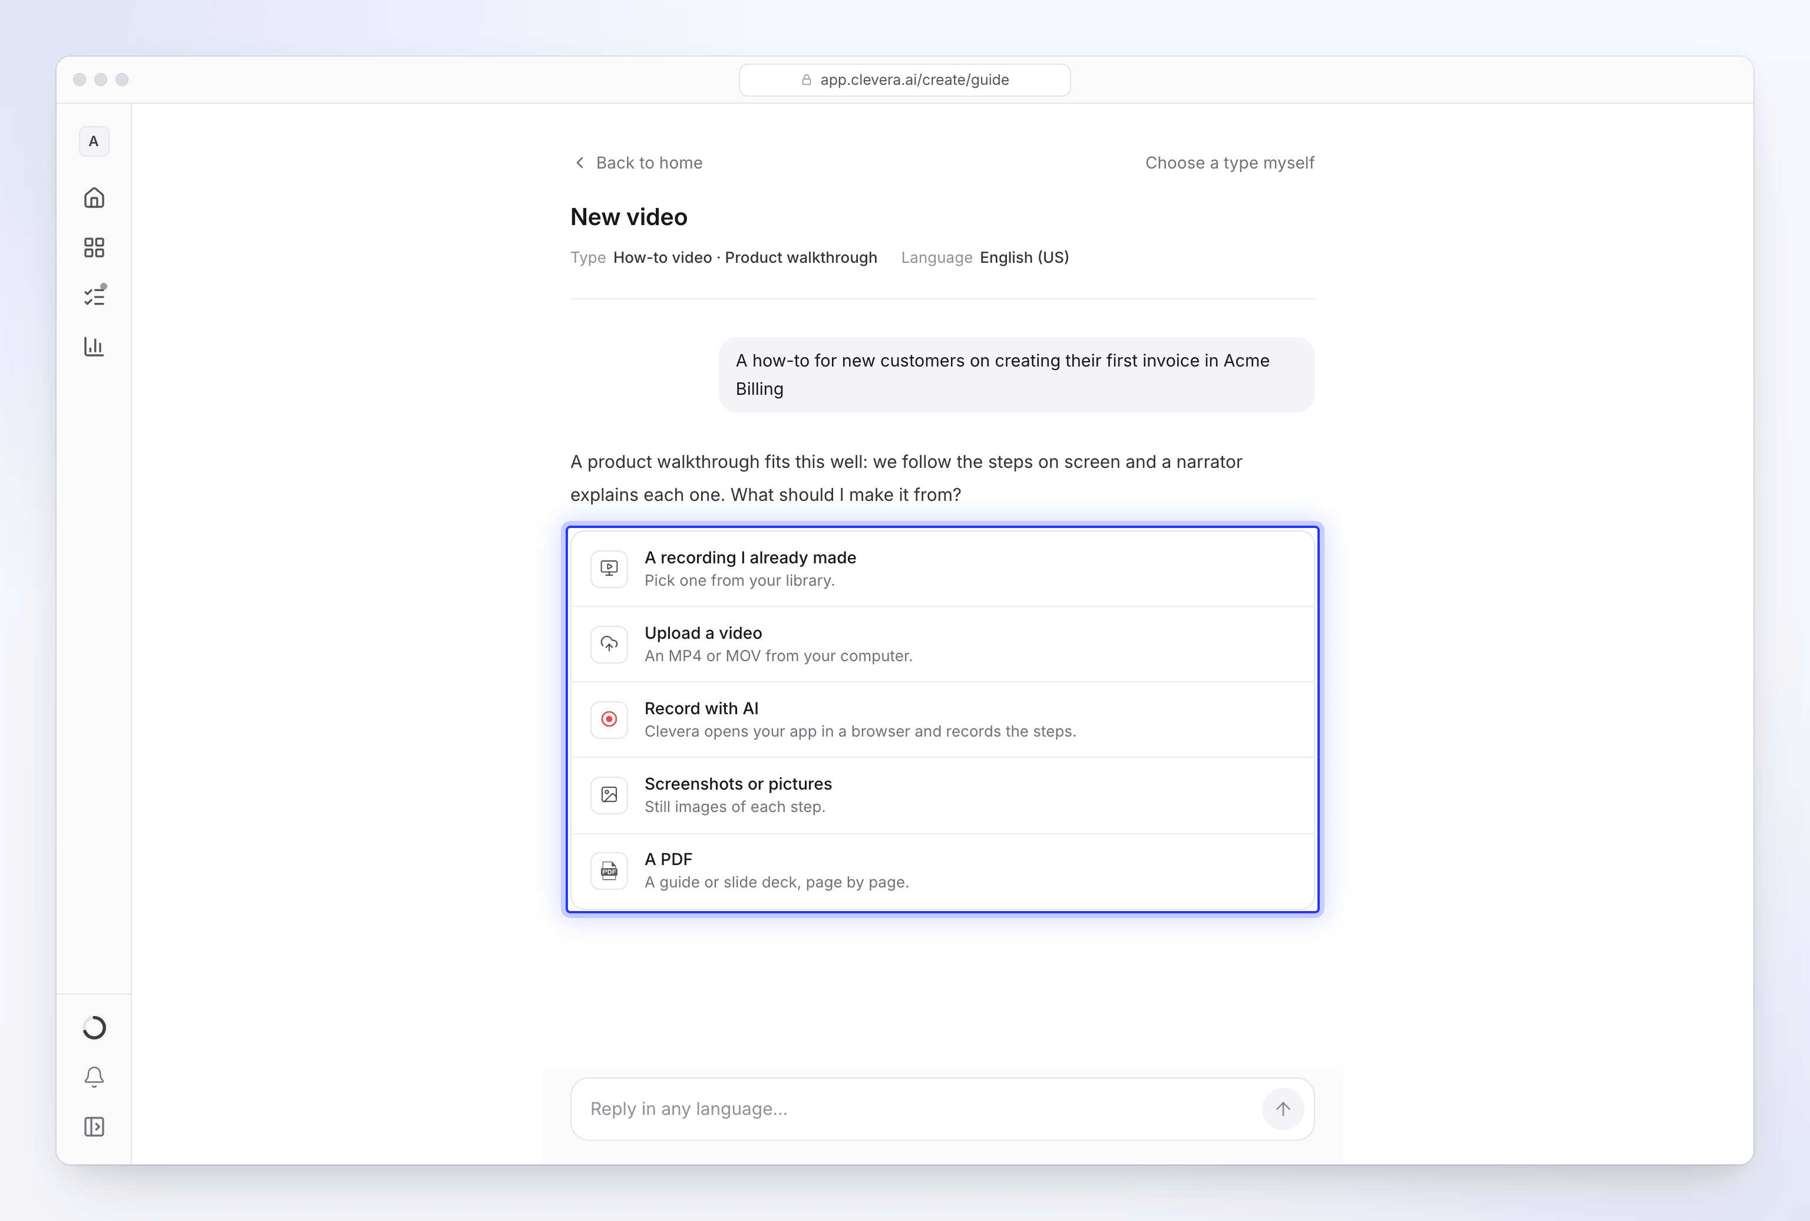
Task: Expand the sidebar panel toggle icon
Action: tap(94, 1127)
